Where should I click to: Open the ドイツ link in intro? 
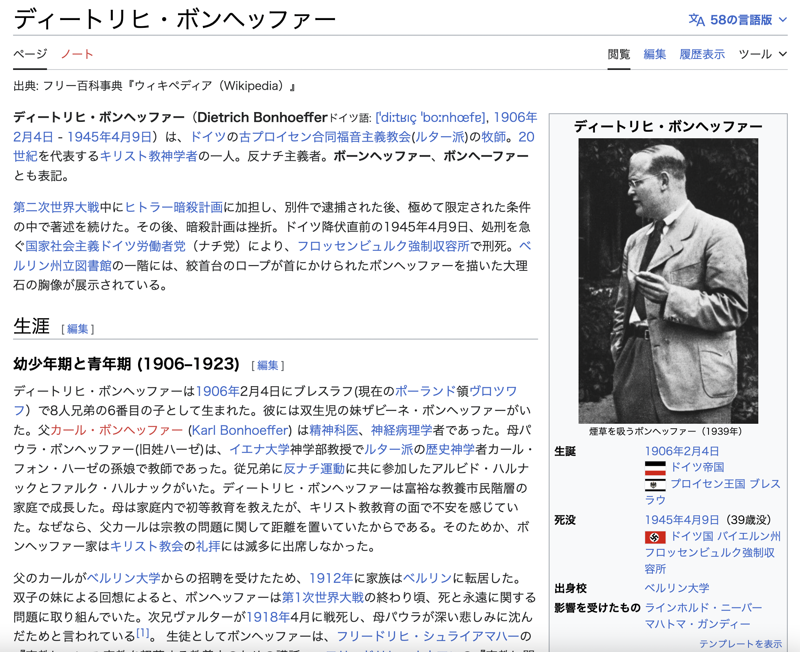click(x=208, y=137)
